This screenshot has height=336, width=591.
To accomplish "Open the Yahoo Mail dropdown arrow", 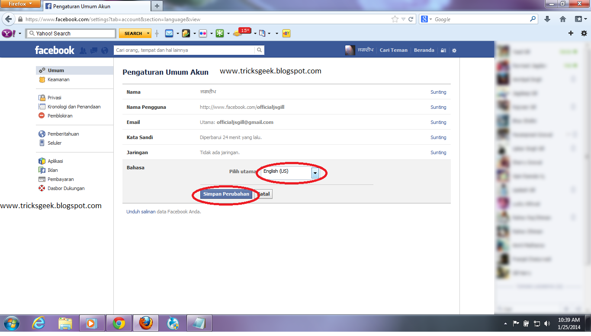I will pos(178,33).
